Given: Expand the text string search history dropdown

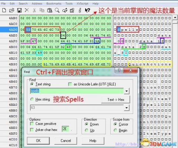Looking at the screenshot, I should pyautogui.click(x=127, y=91).
